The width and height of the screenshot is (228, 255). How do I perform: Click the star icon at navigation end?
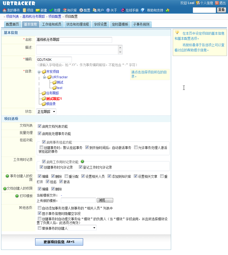[x=168, y=10]
